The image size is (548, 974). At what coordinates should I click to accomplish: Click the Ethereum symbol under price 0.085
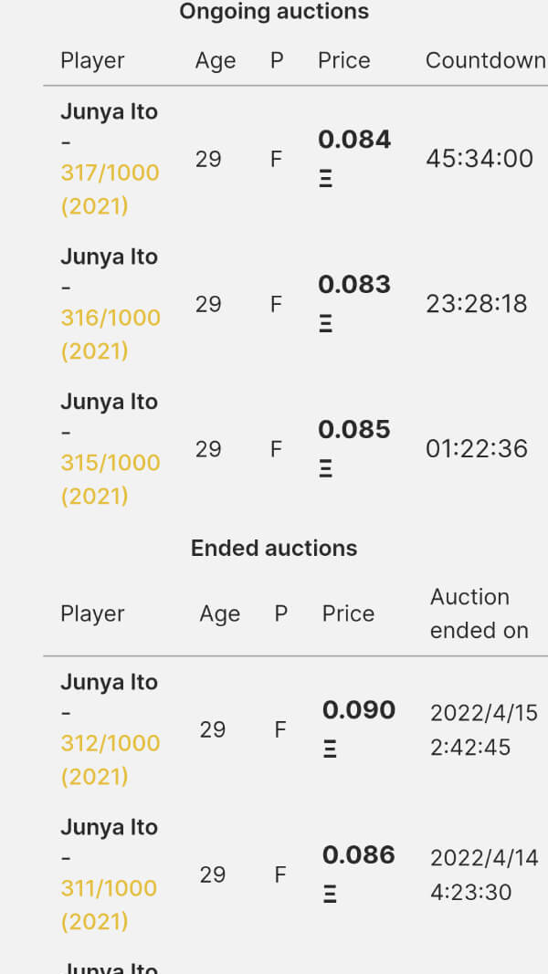326,469
